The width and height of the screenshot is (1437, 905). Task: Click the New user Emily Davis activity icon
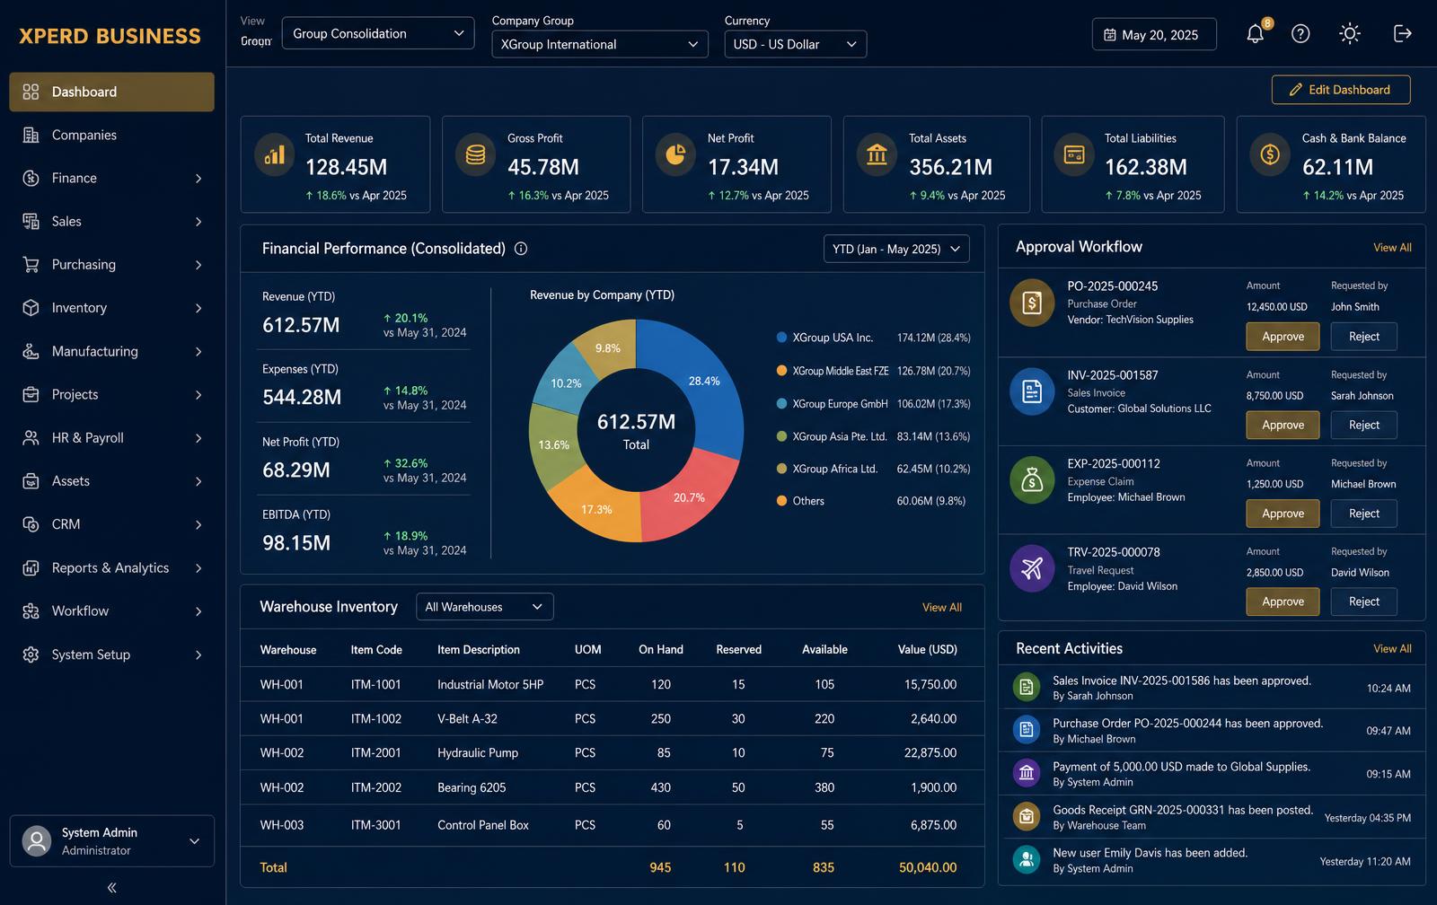point(1026,859)
